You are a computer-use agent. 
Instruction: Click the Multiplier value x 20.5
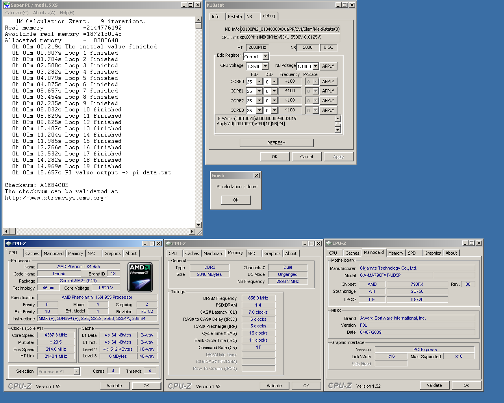56,342
